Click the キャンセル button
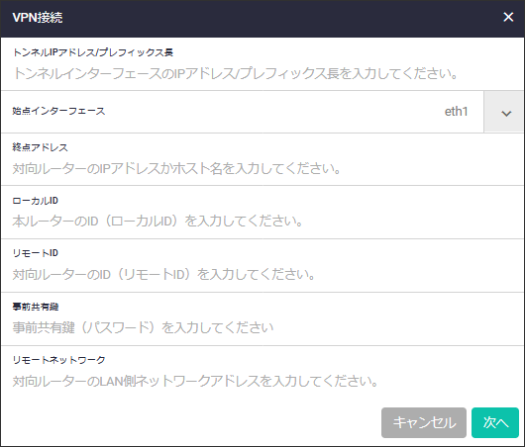This screenshot has height=447, width=525. (x=424, y=422)
